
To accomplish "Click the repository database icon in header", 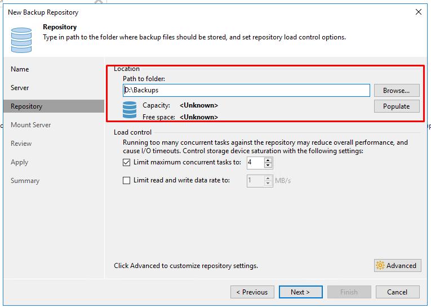I will pos(21,40).
